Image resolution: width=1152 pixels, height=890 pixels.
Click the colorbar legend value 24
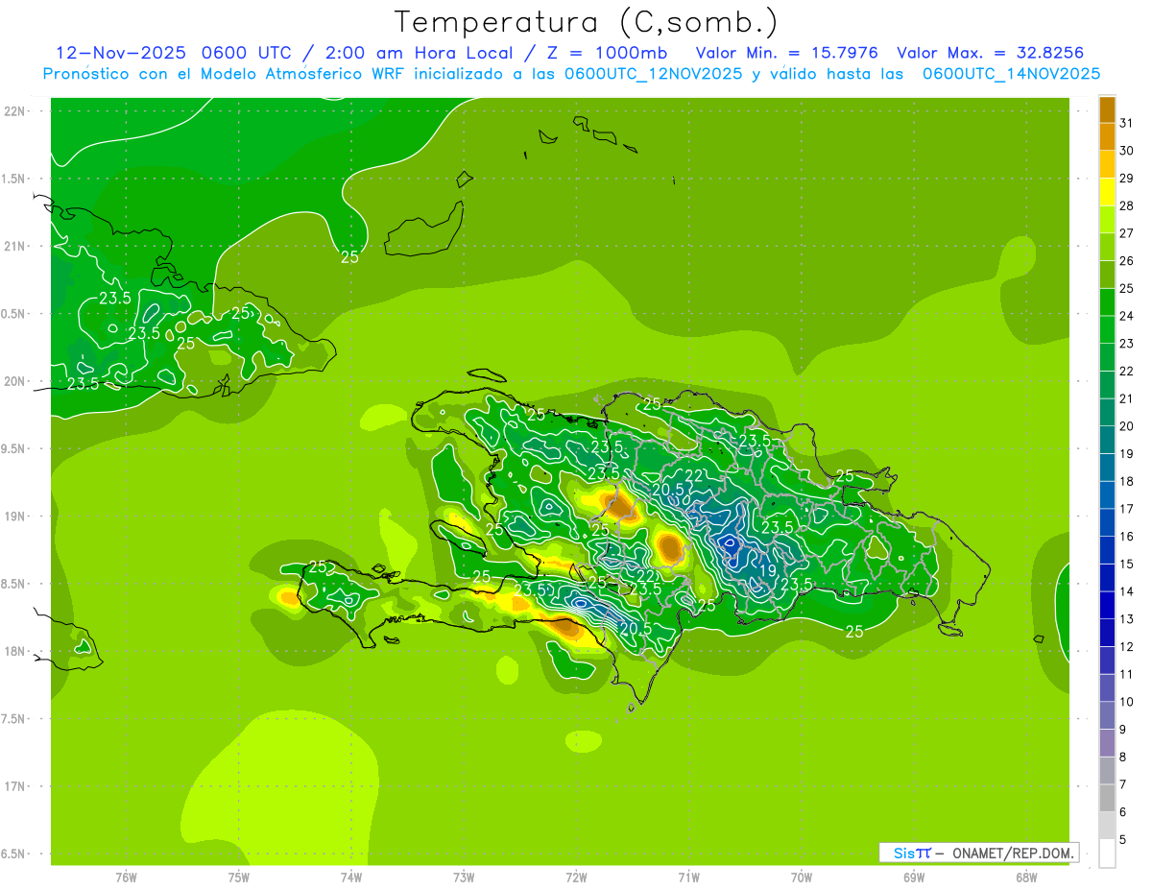pos(1127,316)
